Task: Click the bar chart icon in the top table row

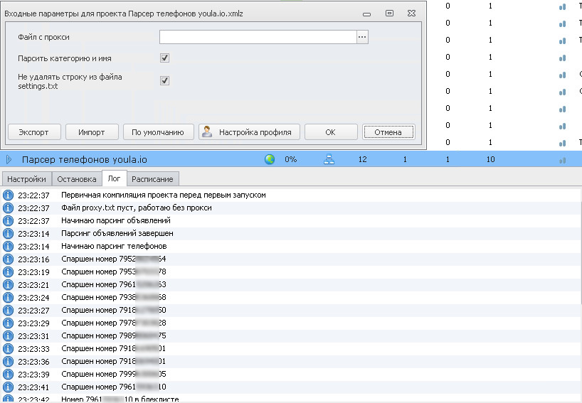Action: [562, 6]
